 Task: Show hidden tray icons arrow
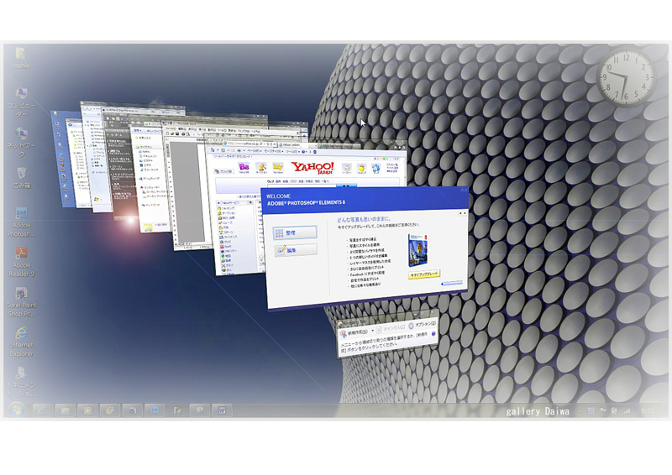point(579,410)
